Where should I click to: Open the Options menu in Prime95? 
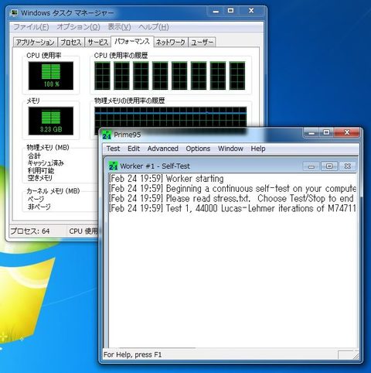click(198, 149)
